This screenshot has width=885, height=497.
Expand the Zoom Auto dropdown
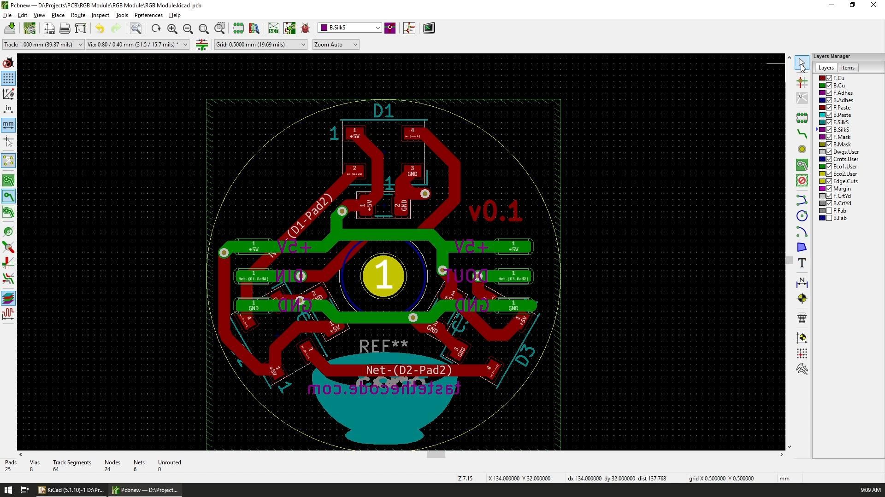click(355, 44)
